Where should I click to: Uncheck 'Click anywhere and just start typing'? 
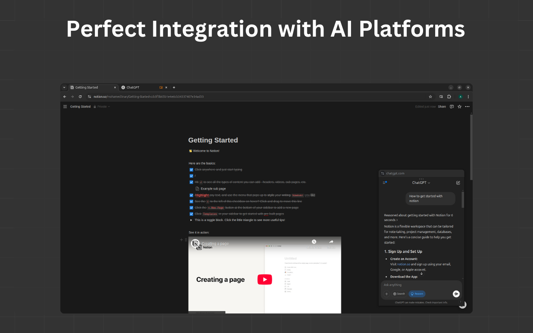(192, 170)
